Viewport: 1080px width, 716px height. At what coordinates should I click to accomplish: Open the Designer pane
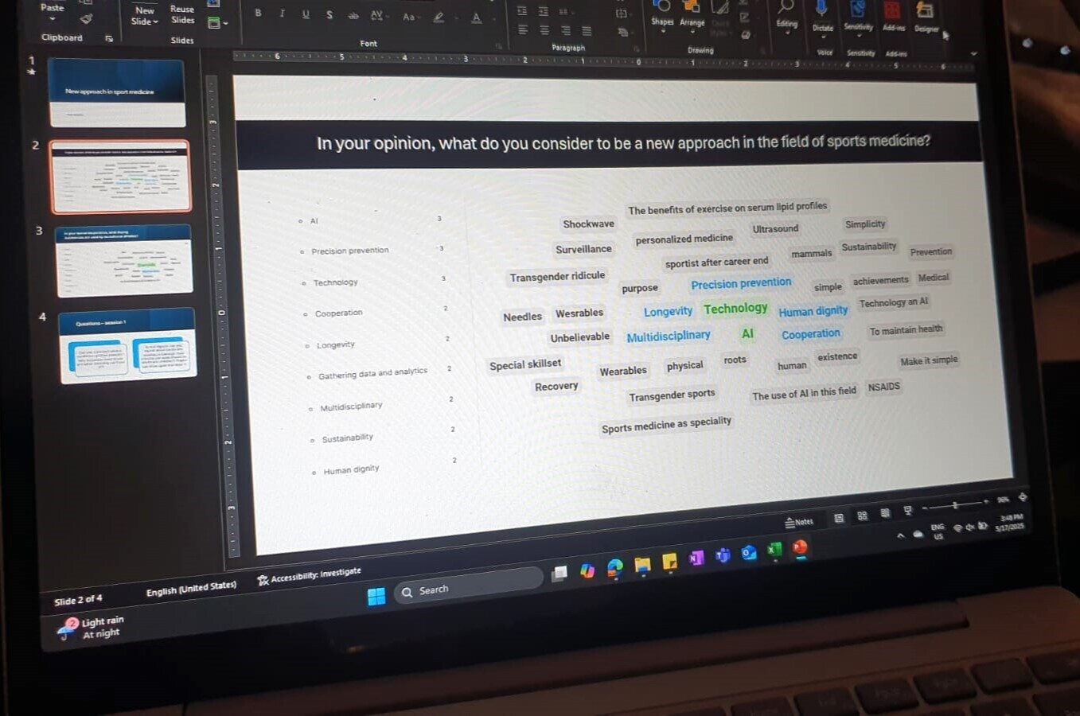pyautogui.click(x=926, y=17)
